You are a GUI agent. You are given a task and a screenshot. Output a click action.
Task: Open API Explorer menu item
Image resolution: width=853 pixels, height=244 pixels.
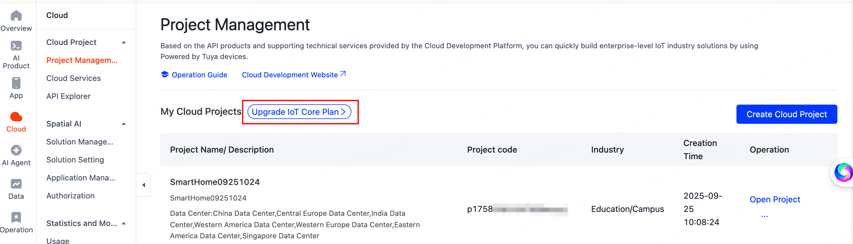[x=68, y=96]
